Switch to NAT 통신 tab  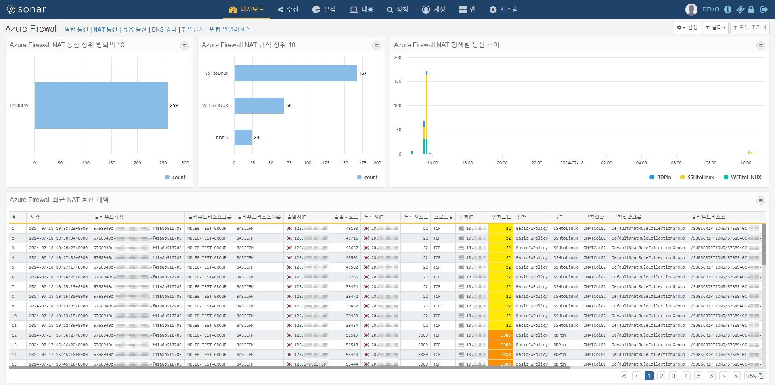pyautogui.click(x=105, y=29)
